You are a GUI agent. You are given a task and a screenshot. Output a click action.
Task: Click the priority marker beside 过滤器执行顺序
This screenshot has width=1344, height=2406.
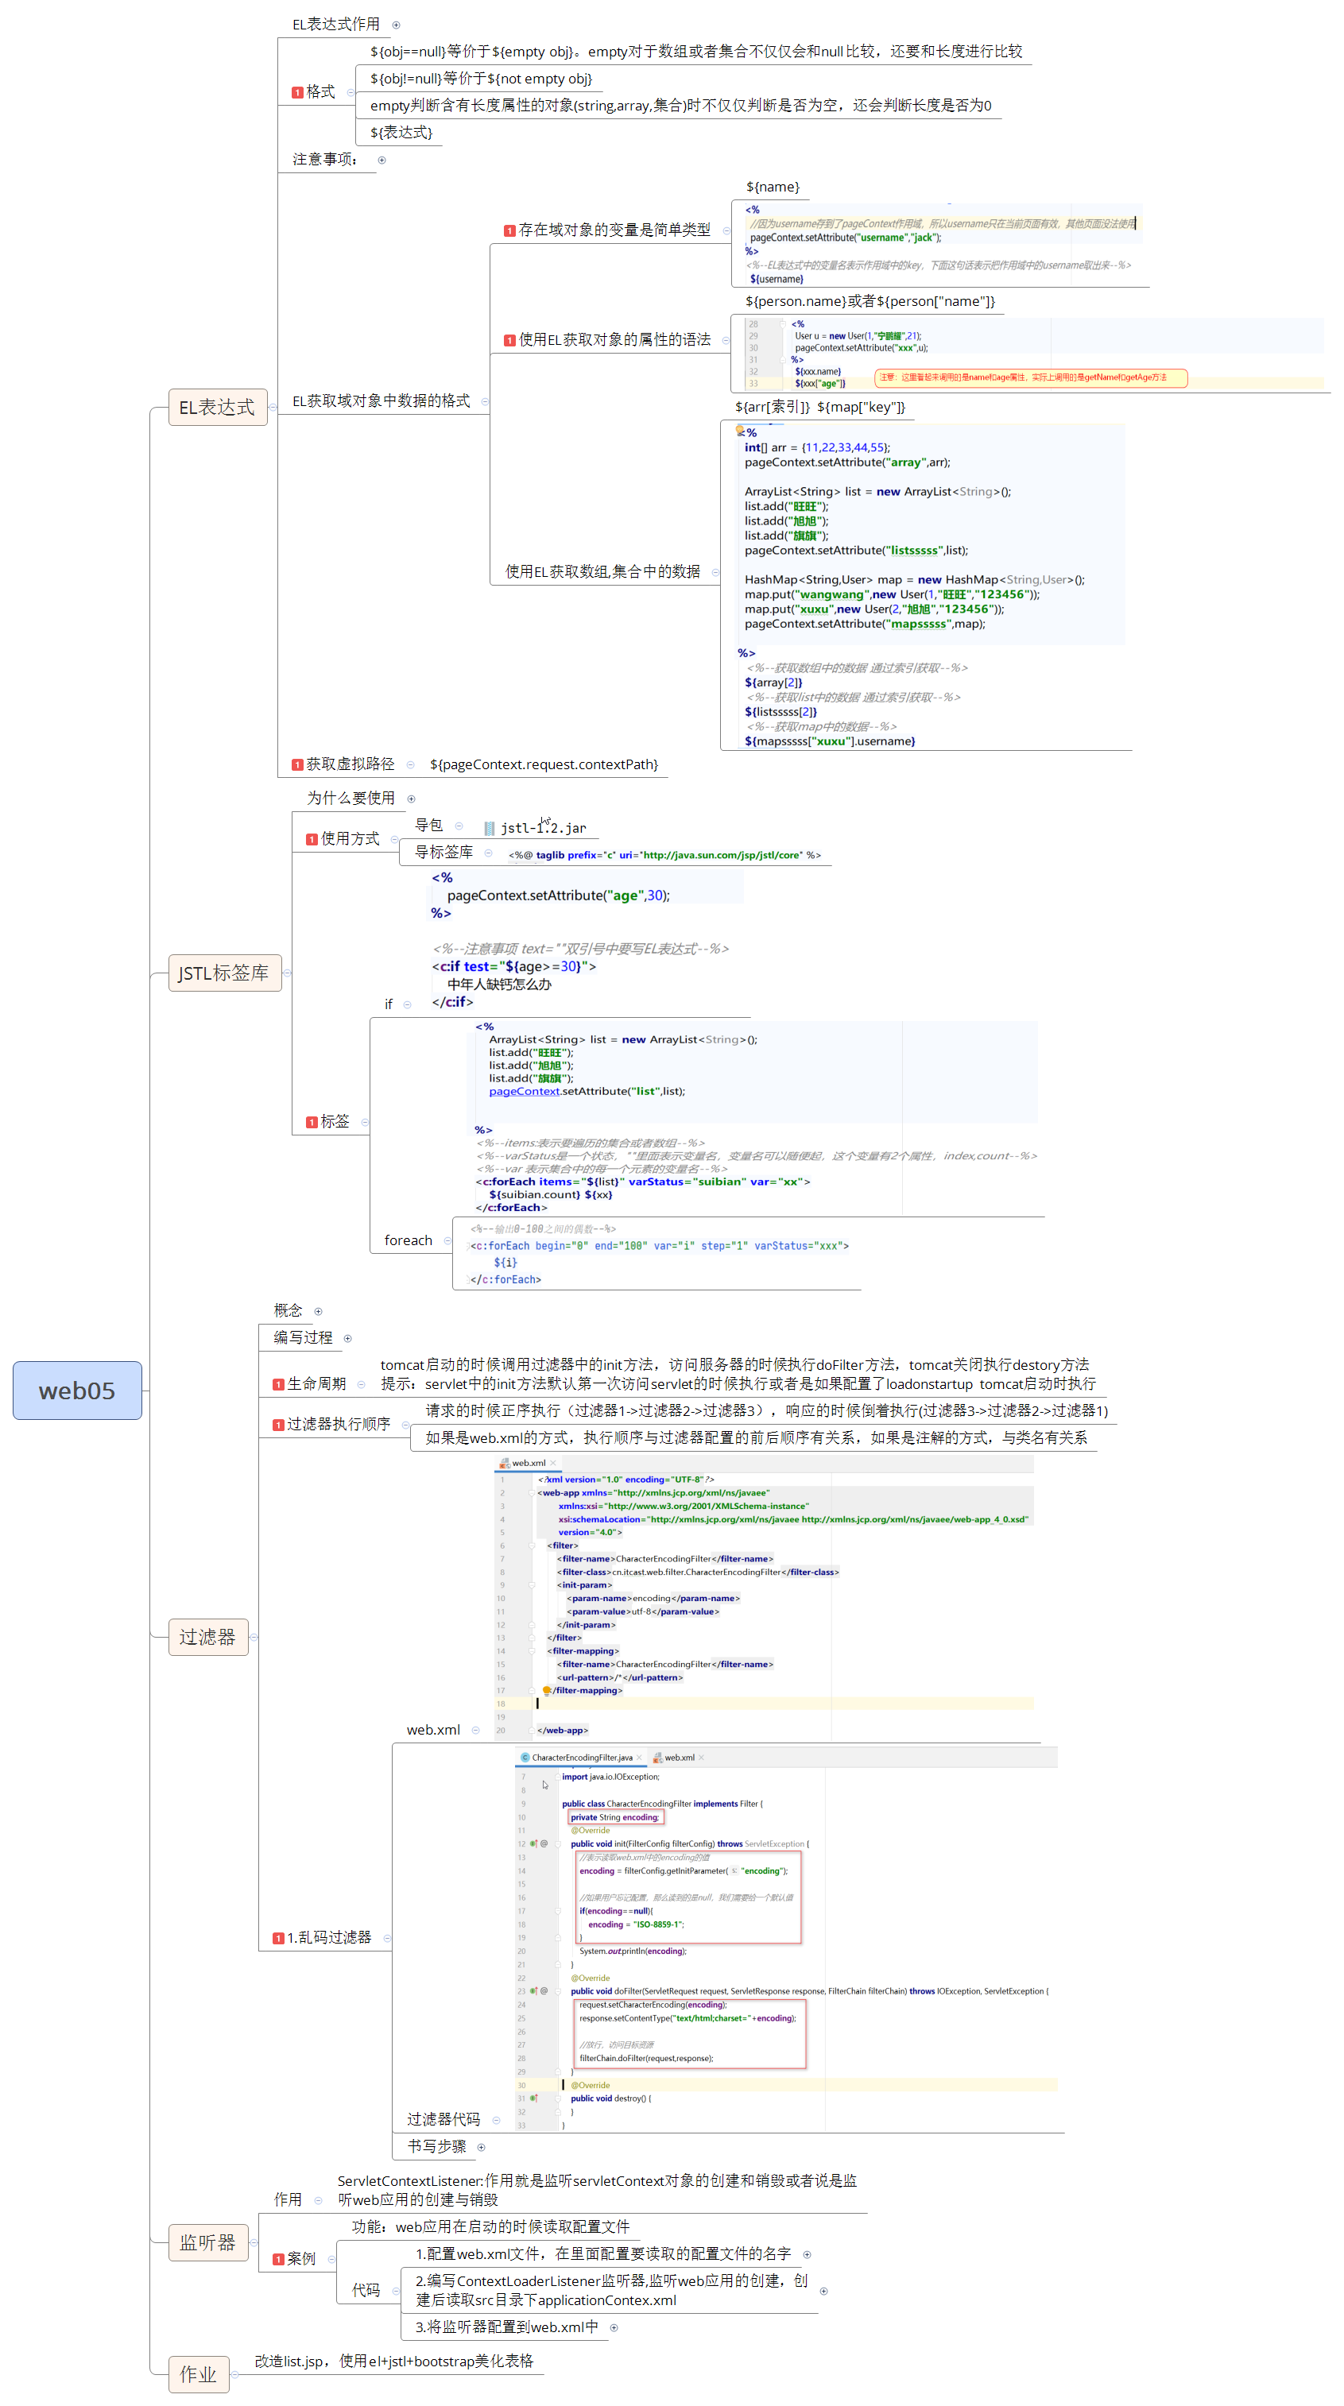[278, 1425]
